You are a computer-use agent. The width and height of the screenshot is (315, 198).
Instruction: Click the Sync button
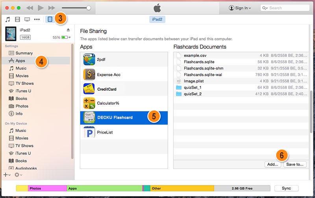click(286, 188)
